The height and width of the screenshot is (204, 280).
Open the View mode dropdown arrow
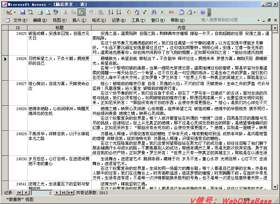tap(15, 12)
